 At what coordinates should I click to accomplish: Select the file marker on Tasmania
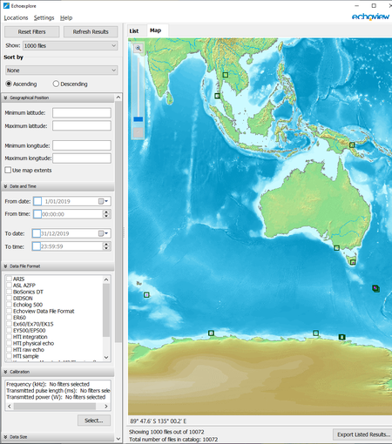(353, 262)
